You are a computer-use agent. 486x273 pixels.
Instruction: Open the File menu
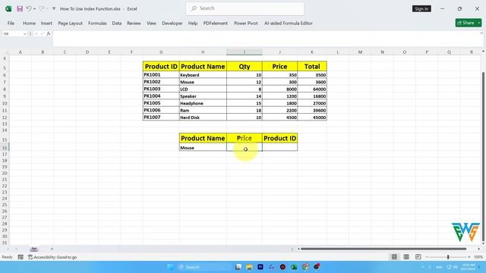[x=11, y=24]
